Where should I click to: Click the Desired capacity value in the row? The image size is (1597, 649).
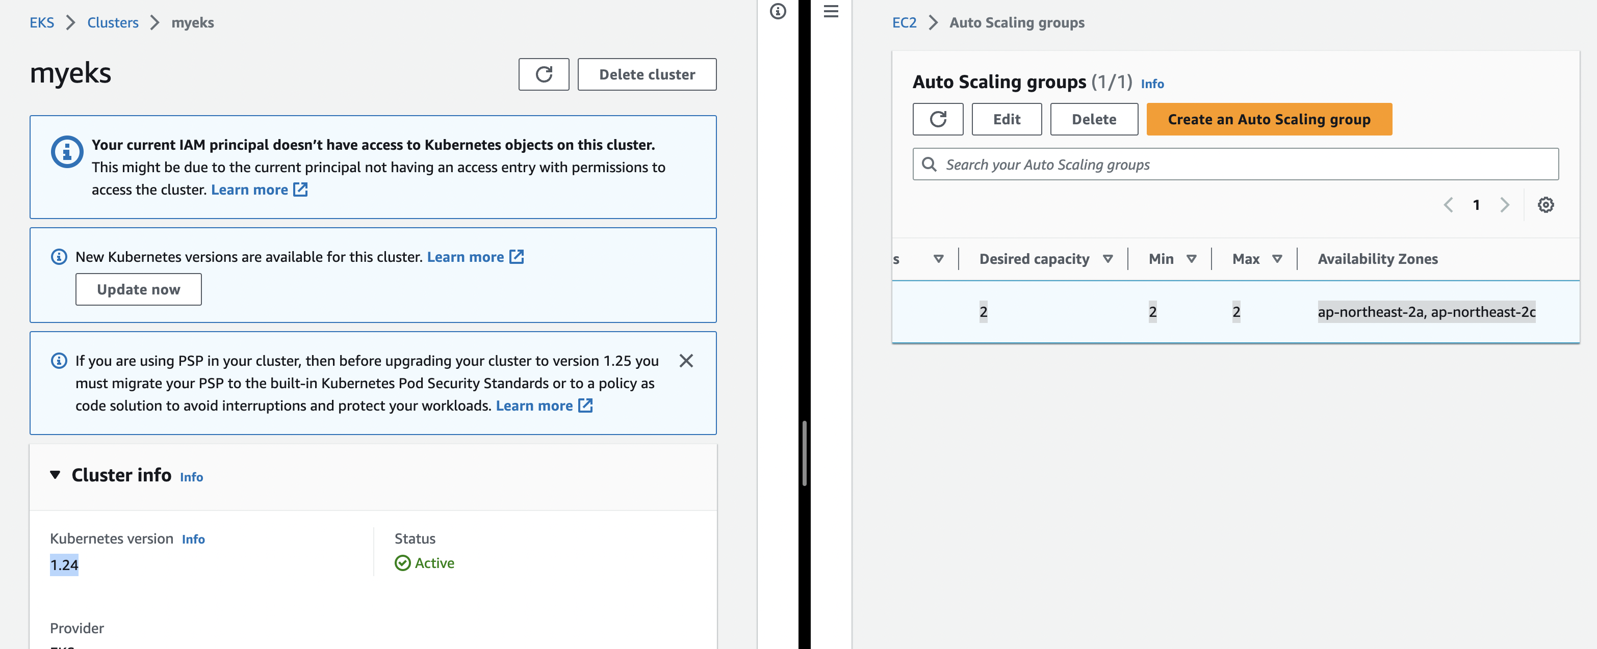pyautogui.click(x=983, y=311)
